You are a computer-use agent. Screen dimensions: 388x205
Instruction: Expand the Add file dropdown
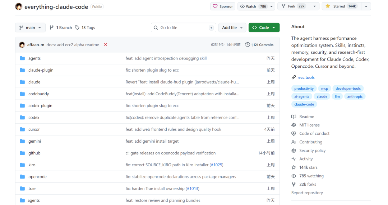point(232,28)
